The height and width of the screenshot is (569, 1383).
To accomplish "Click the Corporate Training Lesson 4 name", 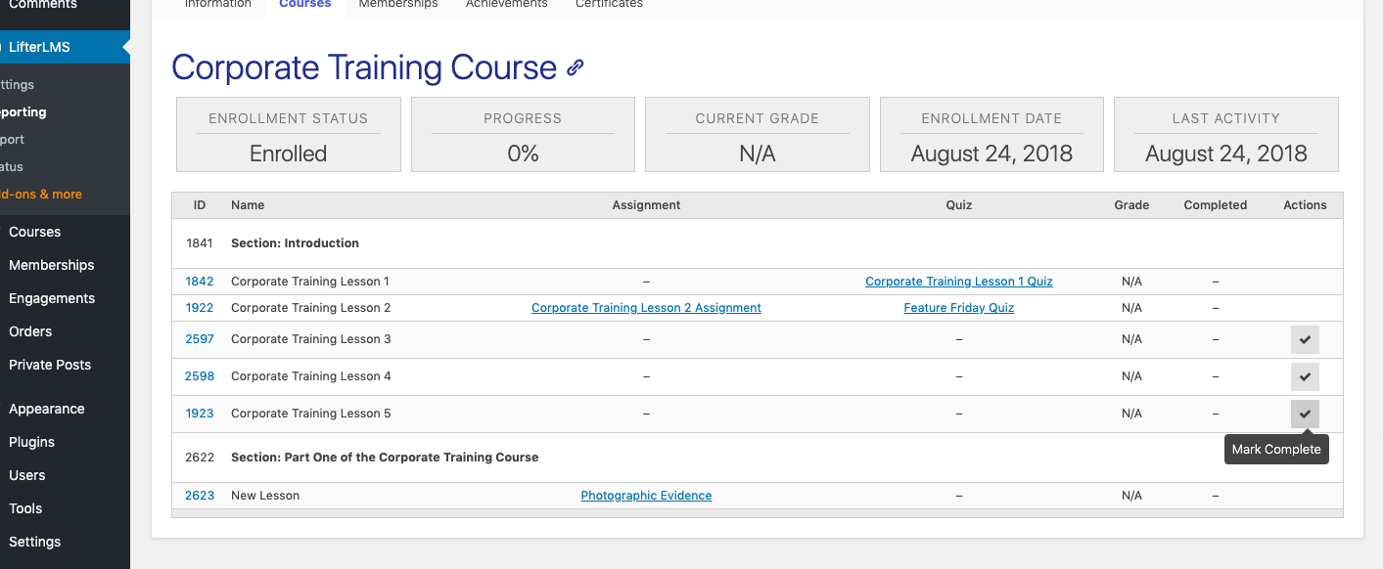I will click(x=311, y=376).
